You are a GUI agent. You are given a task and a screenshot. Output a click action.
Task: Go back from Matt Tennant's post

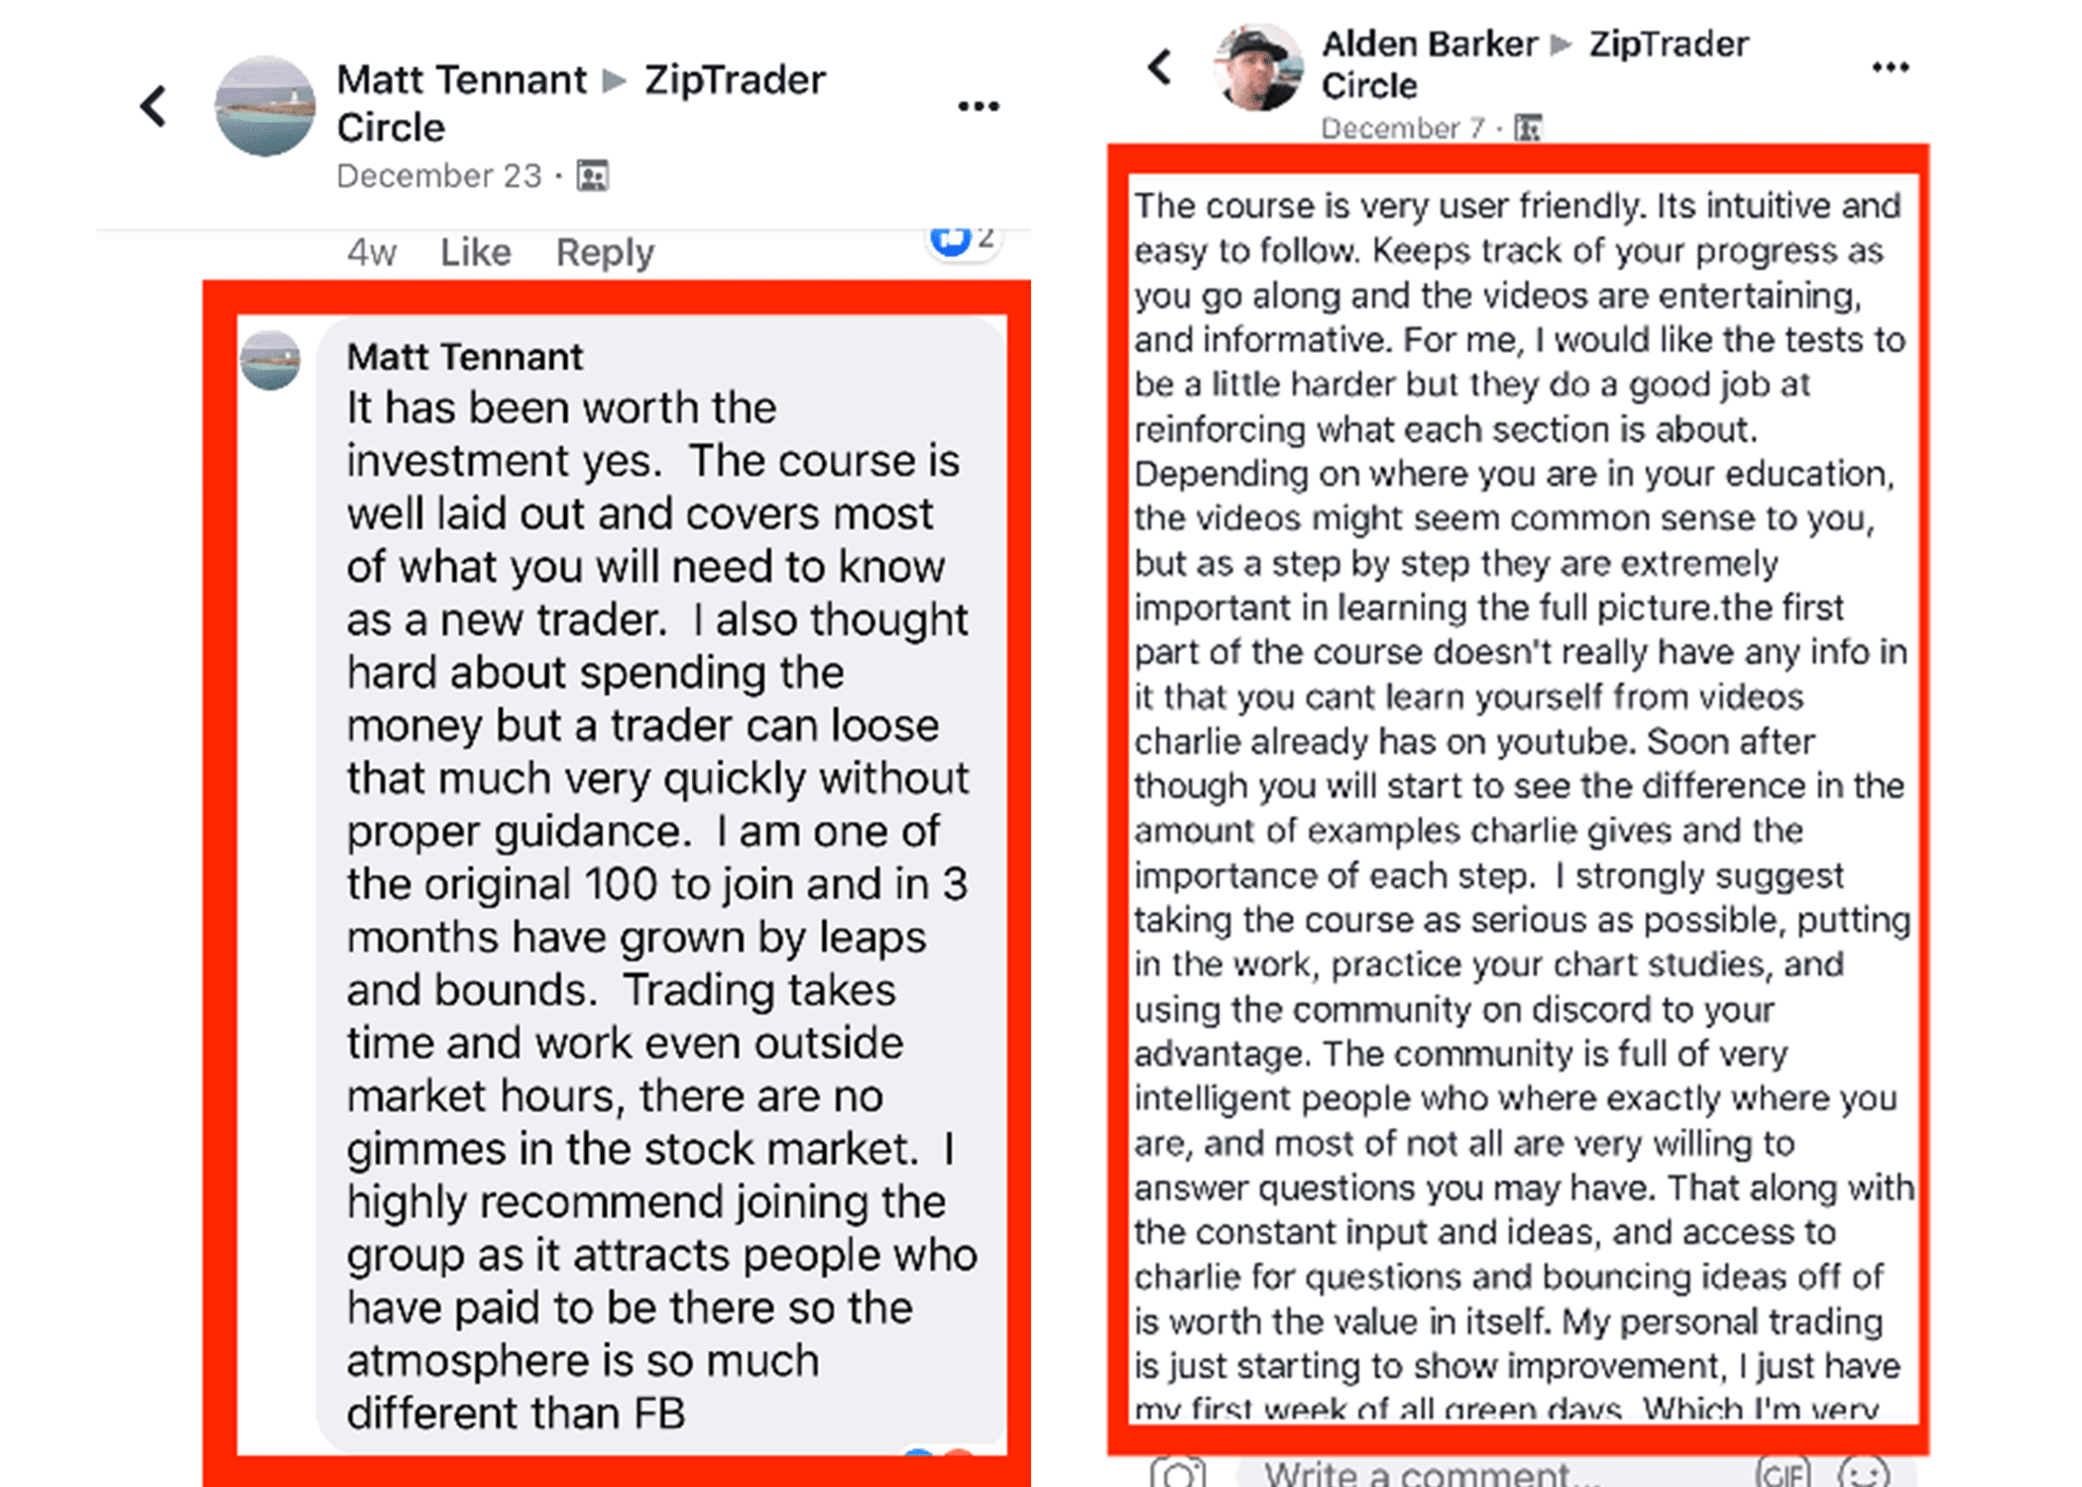(x=154, y=106)
